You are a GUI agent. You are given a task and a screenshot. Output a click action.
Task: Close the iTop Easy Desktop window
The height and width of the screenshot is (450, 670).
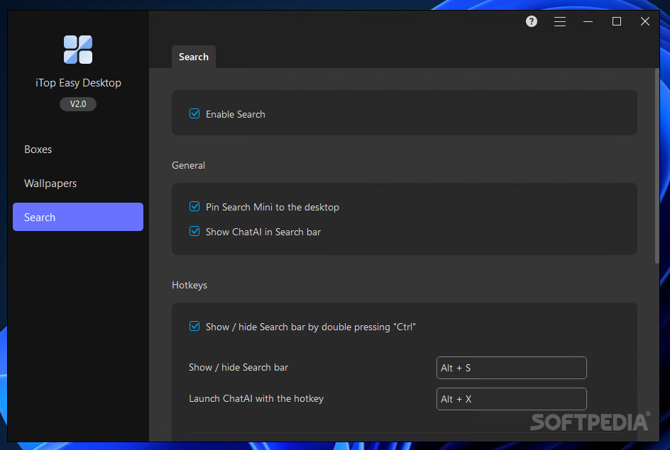click(x=644, y=21)
